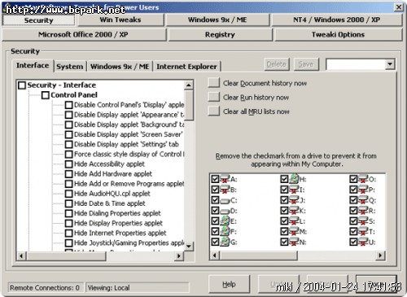Select the Windows 9x / ME sub-tab
The width and height of the screenshot is (407, 297).
tap(120, 67)
